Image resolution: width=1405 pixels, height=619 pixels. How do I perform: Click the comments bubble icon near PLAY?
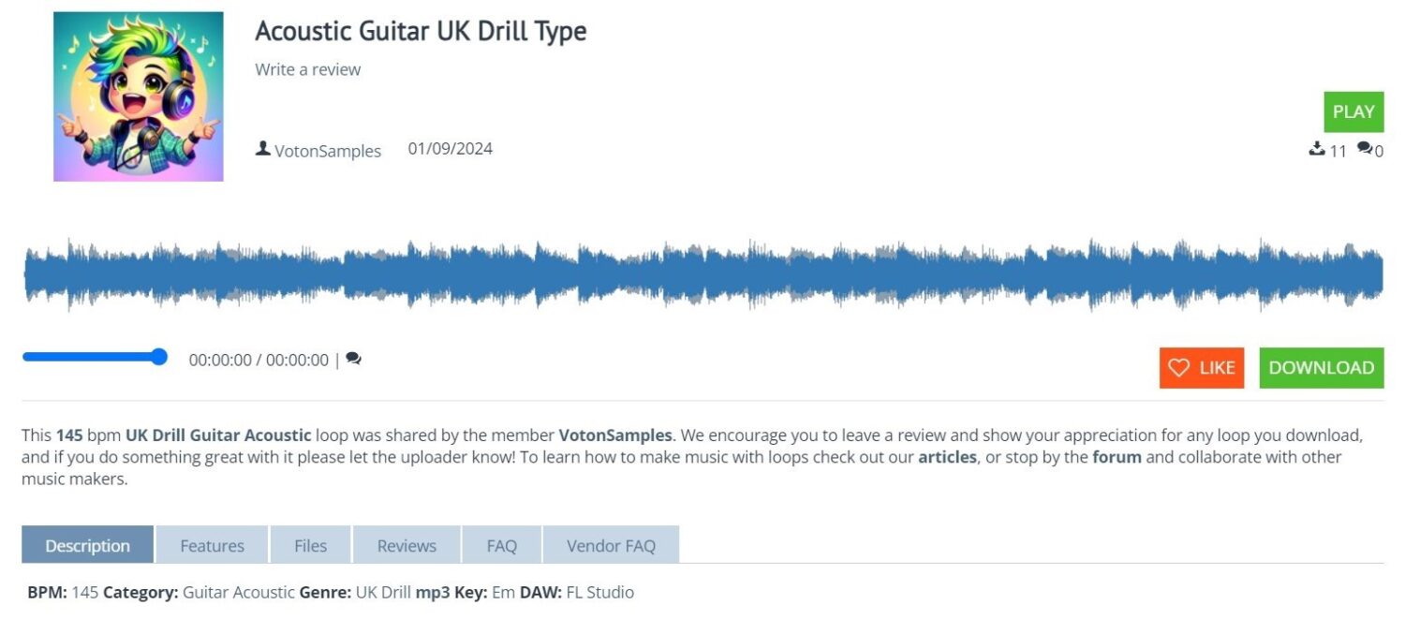pos(1365,149)
